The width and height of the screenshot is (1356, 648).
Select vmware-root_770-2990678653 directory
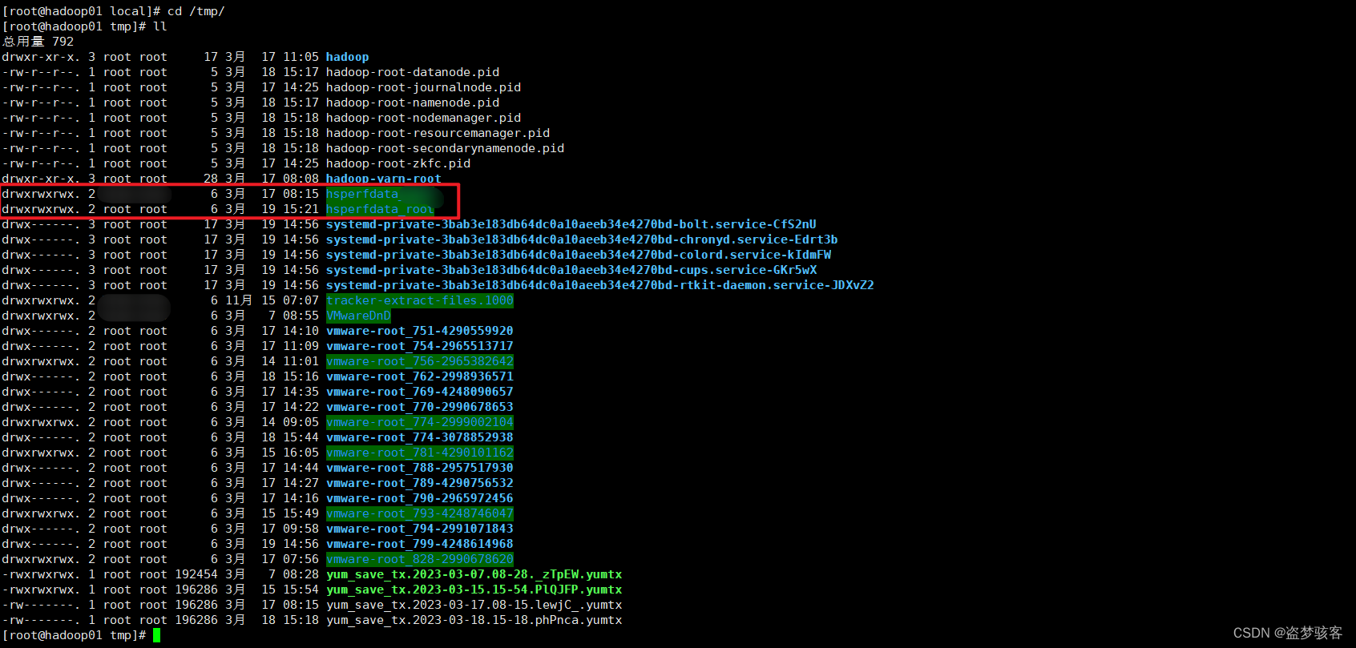pos(420,407)
